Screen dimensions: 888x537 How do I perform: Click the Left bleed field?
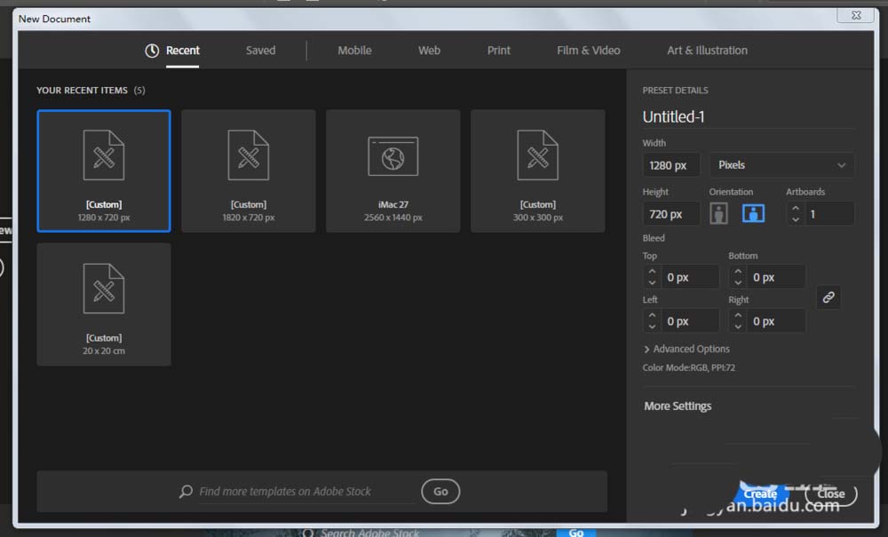(x=690, y=320)
